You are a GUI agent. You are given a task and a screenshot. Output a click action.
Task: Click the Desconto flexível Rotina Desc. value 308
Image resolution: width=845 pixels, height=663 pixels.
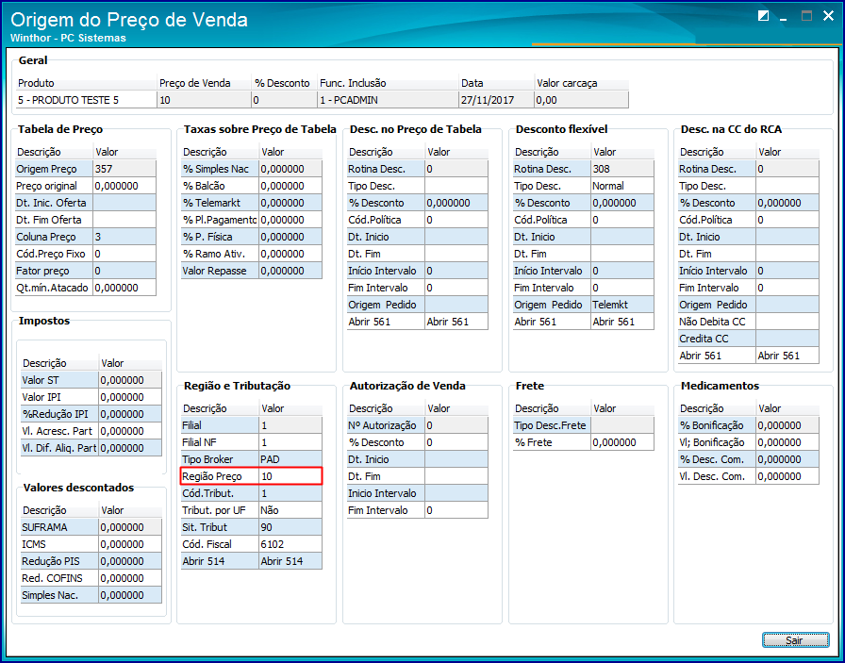[622, 169]
